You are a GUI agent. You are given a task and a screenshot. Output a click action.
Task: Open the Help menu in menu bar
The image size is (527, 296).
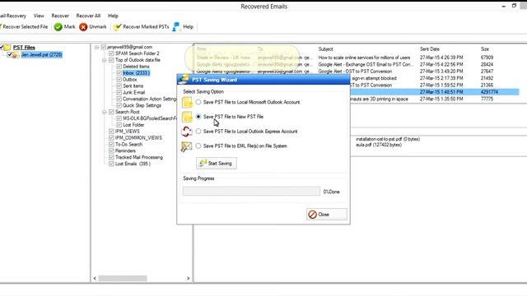(113, 16)
